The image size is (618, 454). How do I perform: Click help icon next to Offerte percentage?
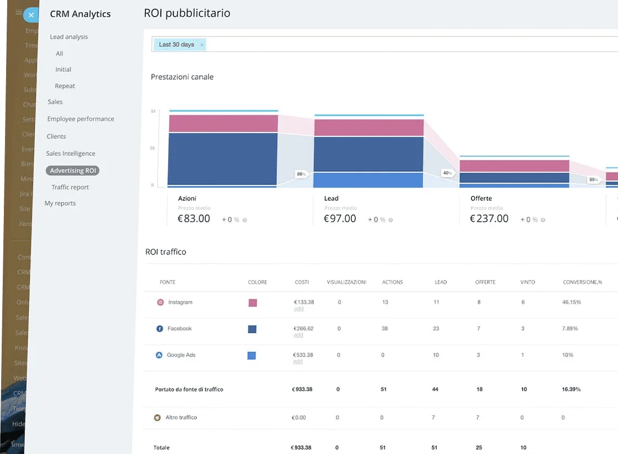pyautogui.click(x=543, y=220)
